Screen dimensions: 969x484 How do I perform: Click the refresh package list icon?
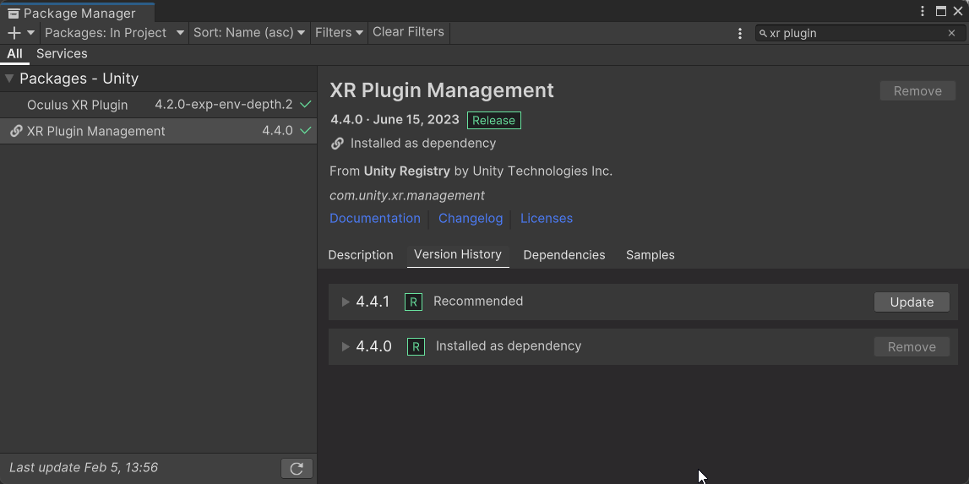(x=297, y=469)
